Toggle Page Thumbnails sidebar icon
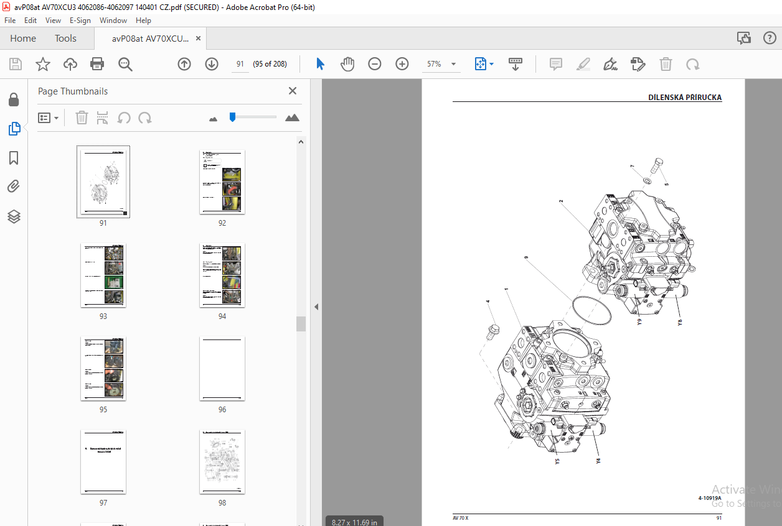This screenshot has width=782, height=526. click(x=14, y=129)
